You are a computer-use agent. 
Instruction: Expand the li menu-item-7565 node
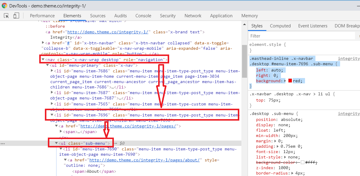click(52, 104)
